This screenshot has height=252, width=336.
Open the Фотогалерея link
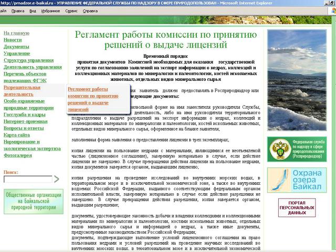point(17,155)
